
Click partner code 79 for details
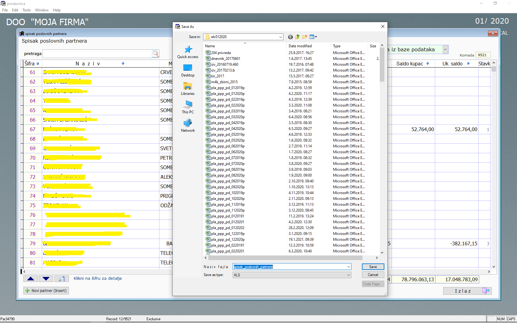[33, 244]
